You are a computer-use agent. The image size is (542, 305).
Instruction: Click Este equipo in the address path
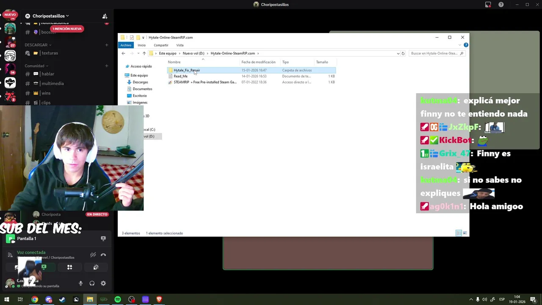point(168,53)
